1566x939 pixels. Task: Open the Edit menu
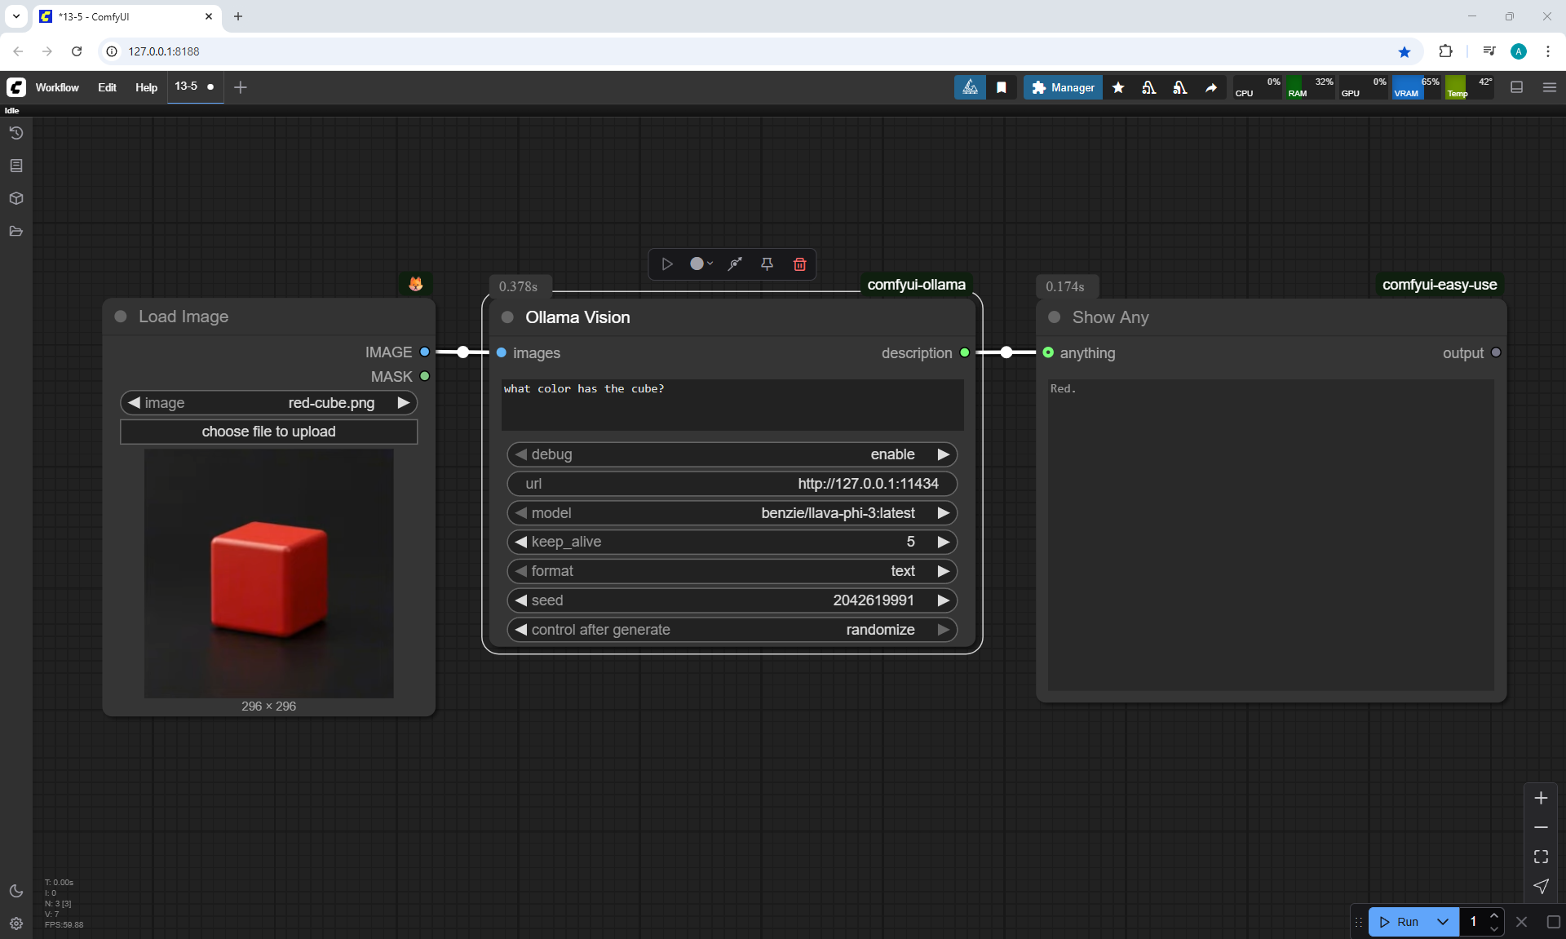click(x=107, y=87)
